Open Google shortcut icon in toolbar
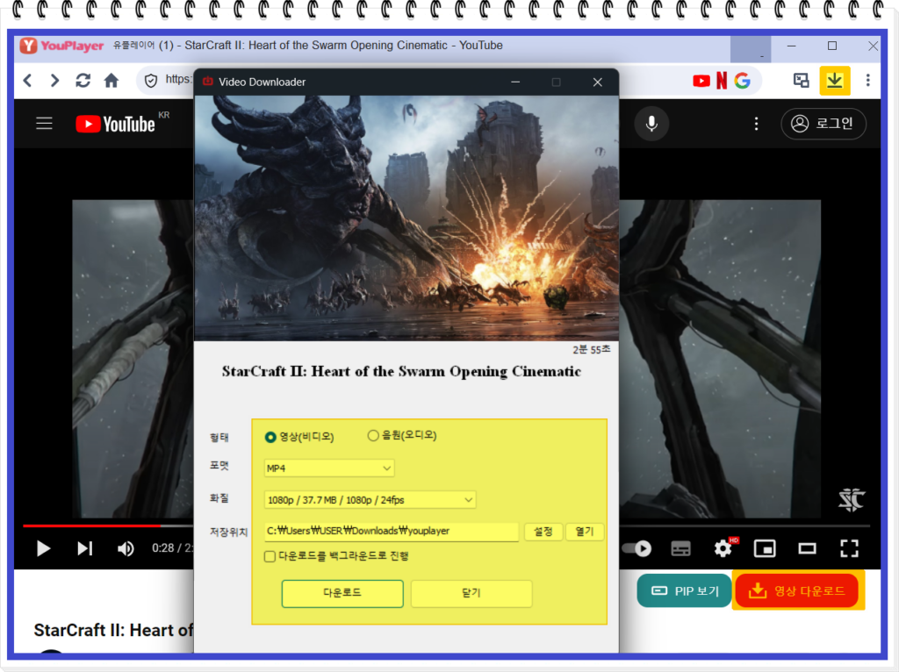This screenshot has height=672, width=899. [x=743, y=81]
